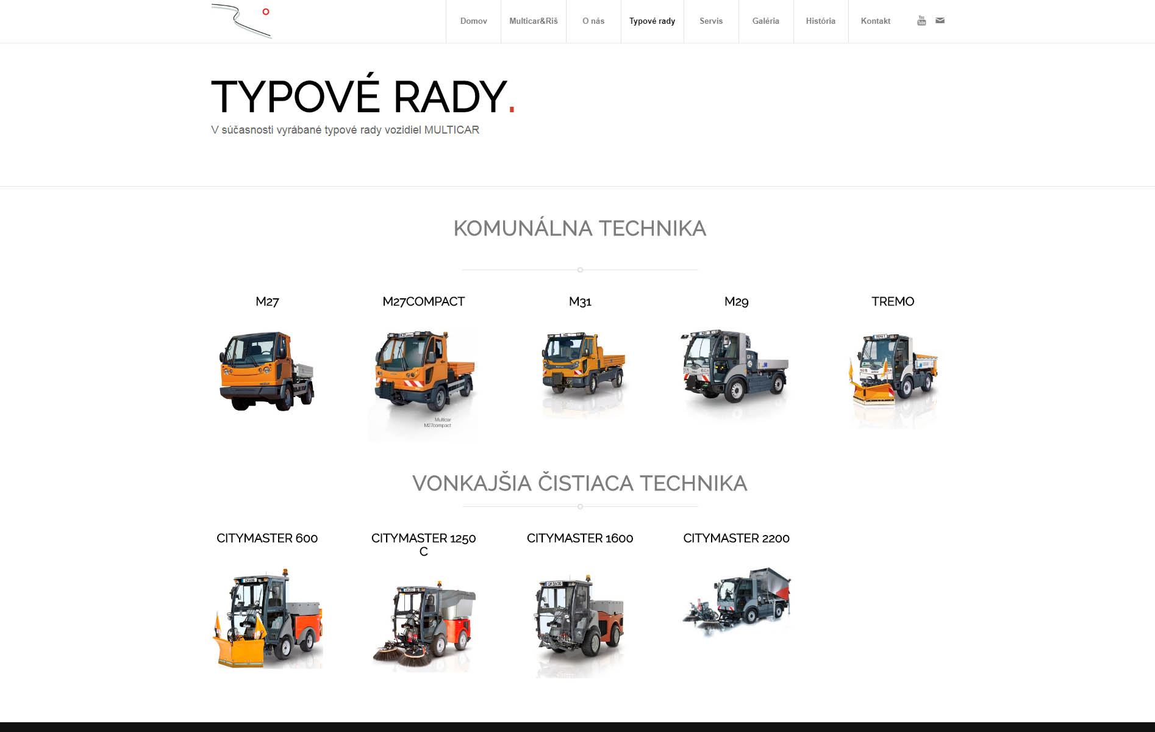This screenshot has width=1155, height=732.
Task: Go to Multicar&Riš page
Action: pos(533,21)
